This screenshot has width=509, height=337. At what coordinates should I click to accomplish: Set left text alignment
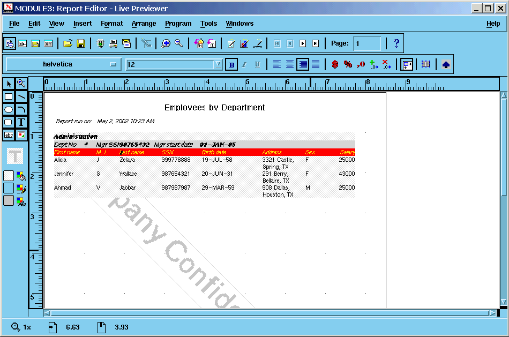277,64
